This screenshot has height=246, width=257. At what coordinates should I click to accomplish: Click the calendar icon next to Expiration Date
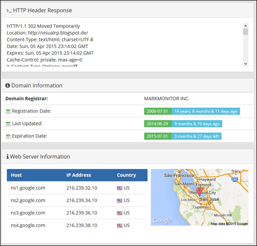8,137
